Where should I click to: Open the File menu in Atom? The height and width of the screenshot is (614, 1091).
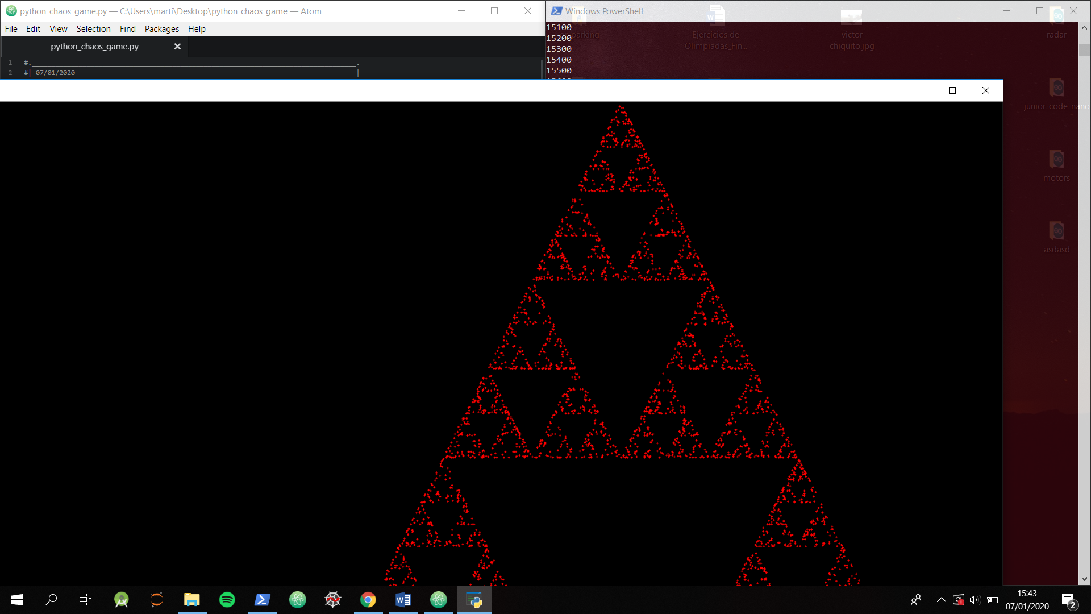(x=11, y=29)
